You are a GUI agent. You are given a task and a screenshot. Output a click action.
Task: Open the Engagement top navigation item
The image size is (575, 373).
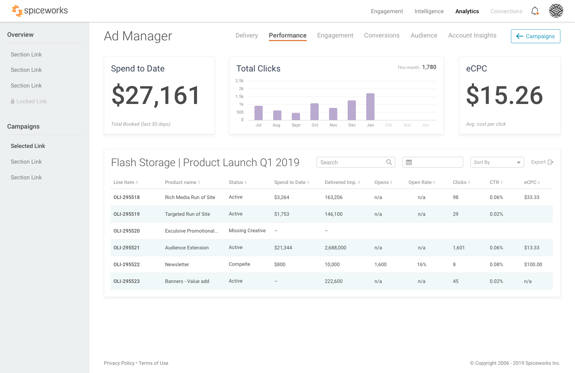(x=387, y=11)
